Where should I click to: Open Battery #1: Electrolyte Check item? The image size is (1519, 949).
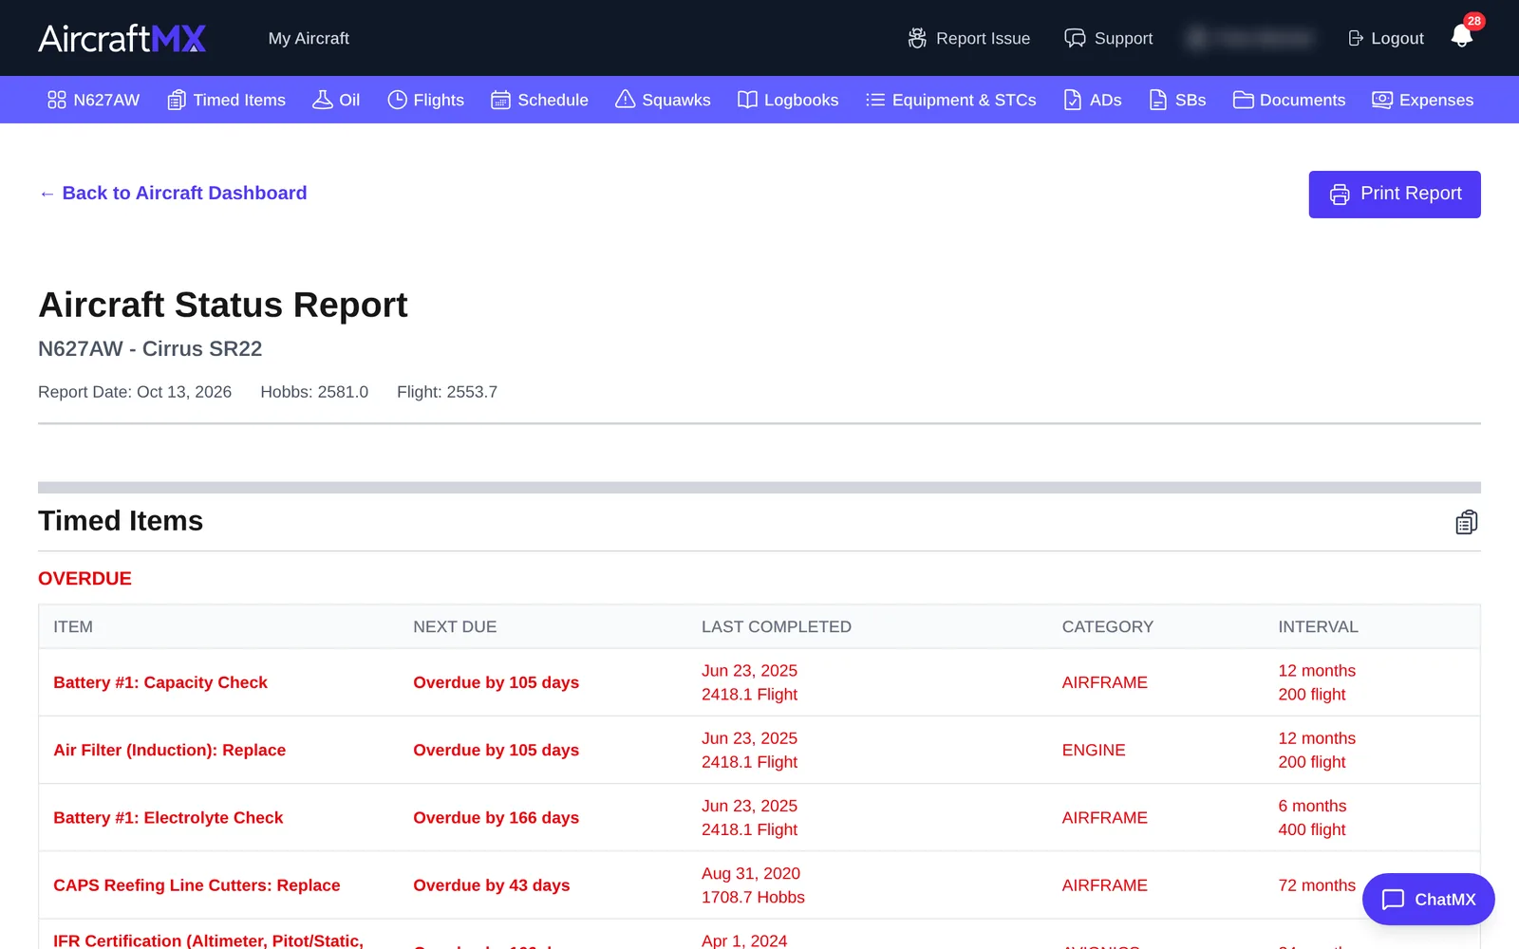(x=168, y=817)
